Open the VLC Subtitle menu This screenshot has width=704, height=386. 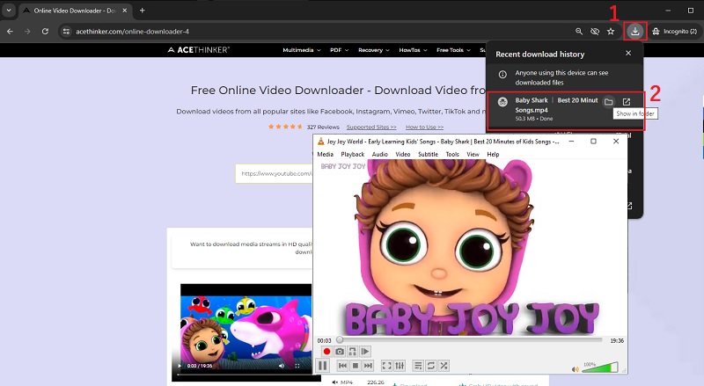coord(428,154)
